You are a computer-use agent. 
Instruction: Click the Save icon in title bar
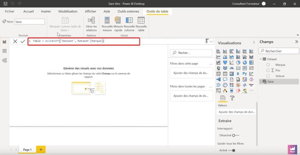[x=6, y=4]
